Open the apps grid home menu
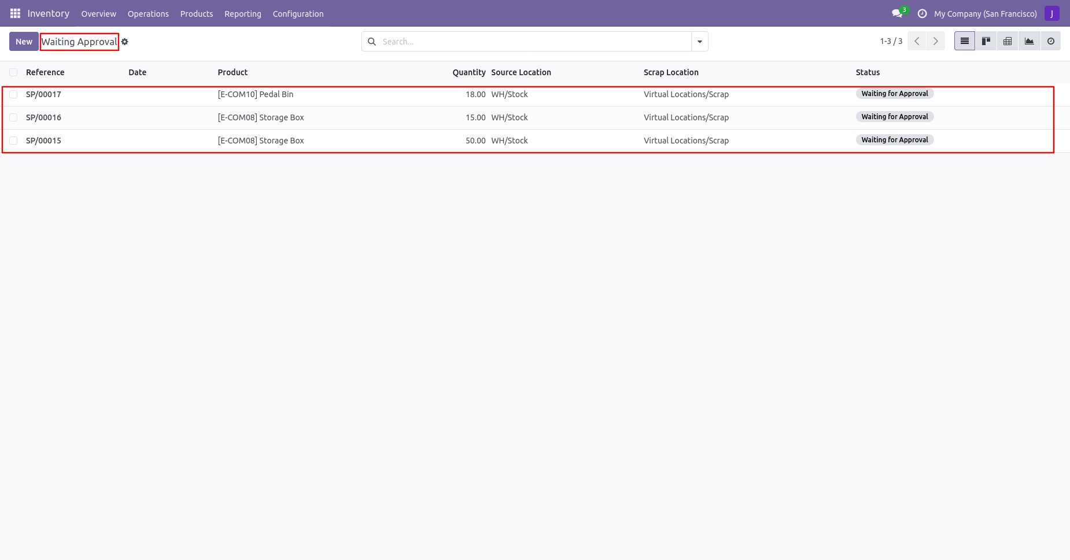This screenshot has width=1070, height=560. coord(15,13)
